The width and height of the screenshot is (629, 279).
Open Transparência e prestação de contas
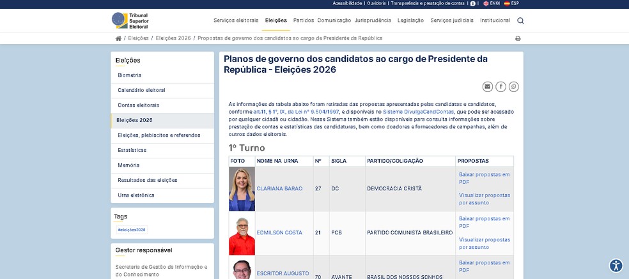[x=428, y=3]
